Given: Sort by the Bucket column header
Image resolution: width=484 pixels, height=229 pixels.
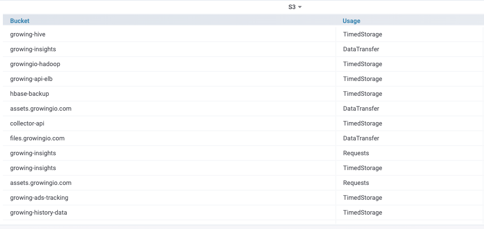Looking at the screenshot, I should click(20, 21).
